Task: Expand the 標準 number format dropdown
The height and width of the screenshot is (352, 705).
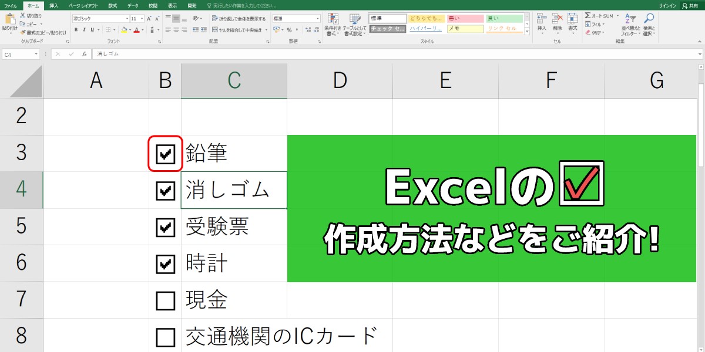Action: point(317,18)
